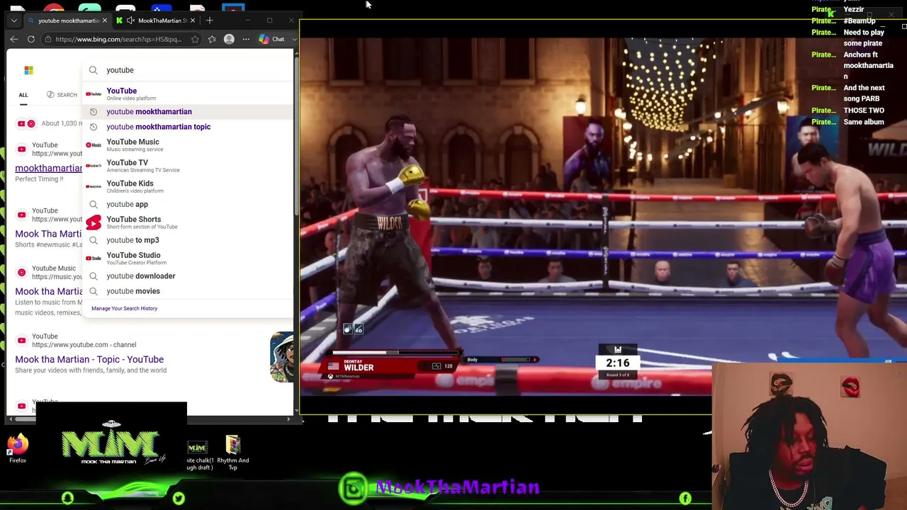Open the mookthamartian Perfect Timing result
907x510 pixels.
pyautogui.click(x=48, y=168)
